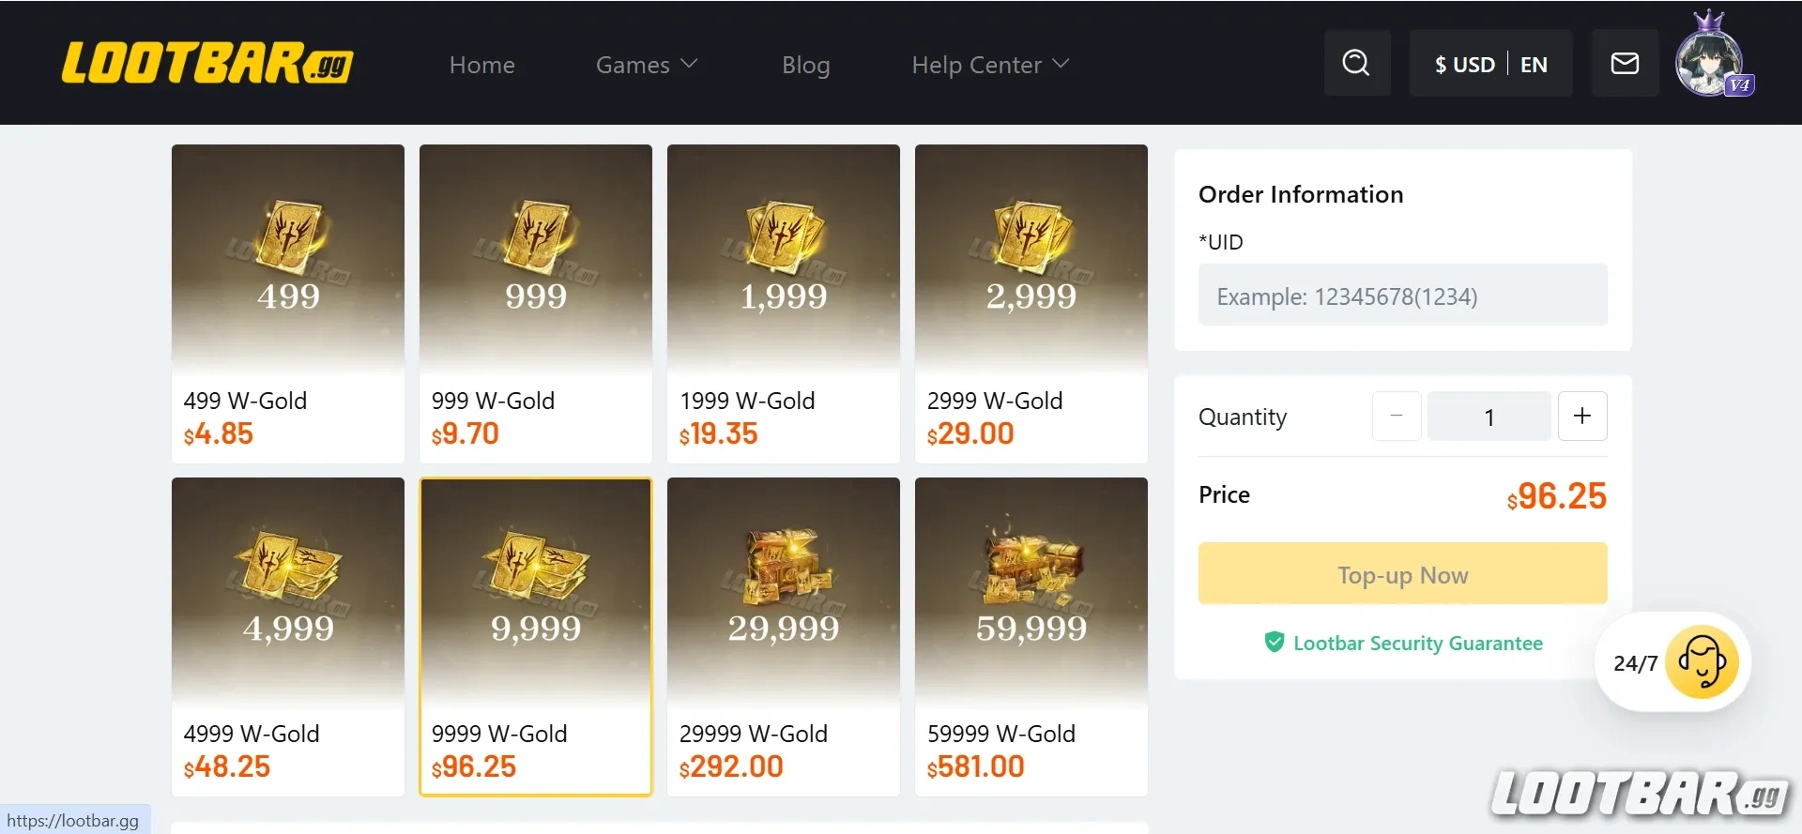Click the green security shield icon

coord(1274,643)
